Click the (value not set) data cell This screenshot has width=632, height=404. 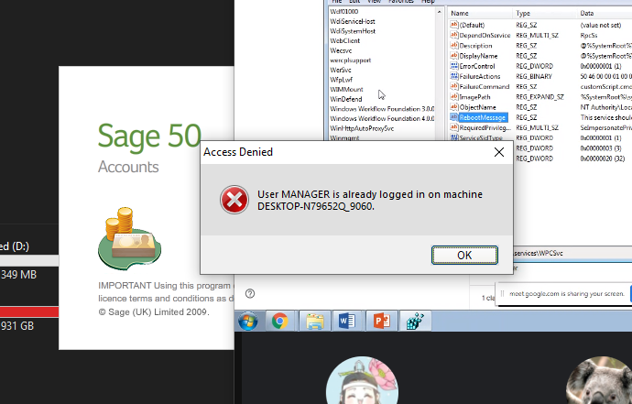(601, 25)
